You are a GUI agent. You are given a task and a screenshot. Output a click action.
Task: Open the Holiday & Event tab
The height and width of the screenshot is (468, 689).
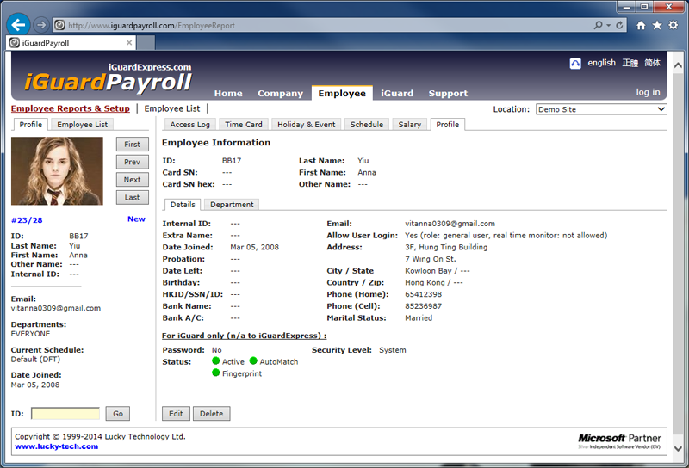[x=306, y=125]
